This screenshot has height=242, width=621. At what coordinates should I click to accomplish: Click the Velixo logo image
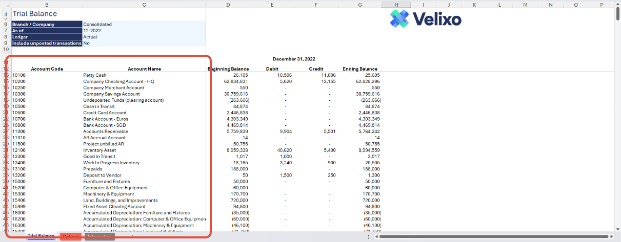426,19
